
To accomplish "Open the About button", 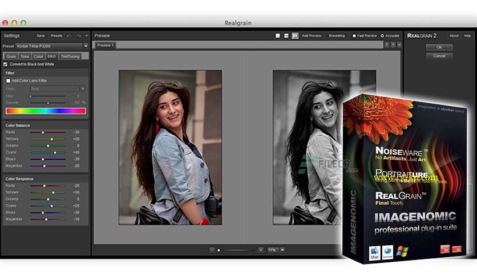I will (x=454, y=35).
